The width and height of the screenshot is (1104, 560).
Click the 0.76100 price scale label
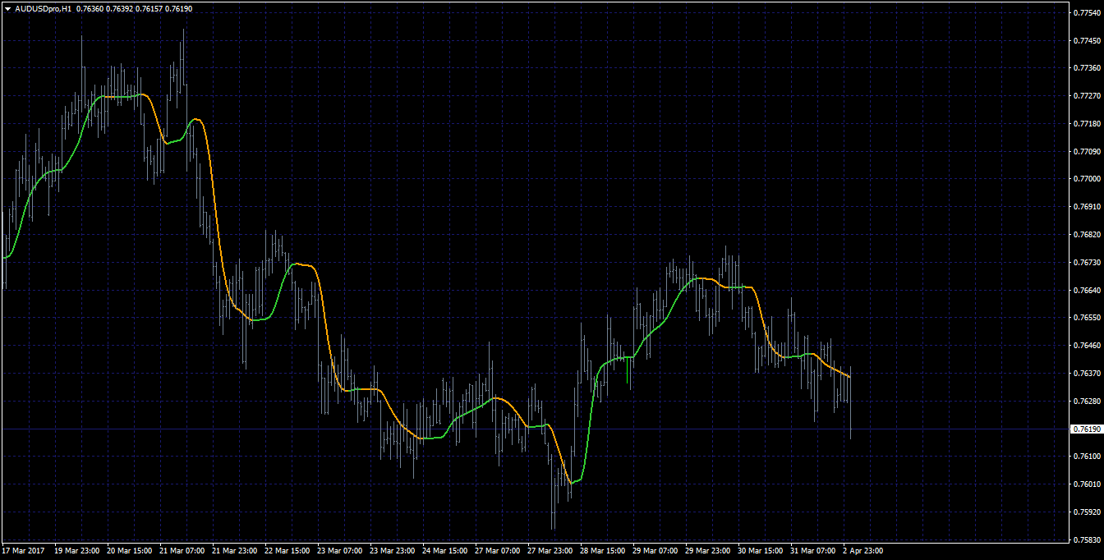[1087, 456]
